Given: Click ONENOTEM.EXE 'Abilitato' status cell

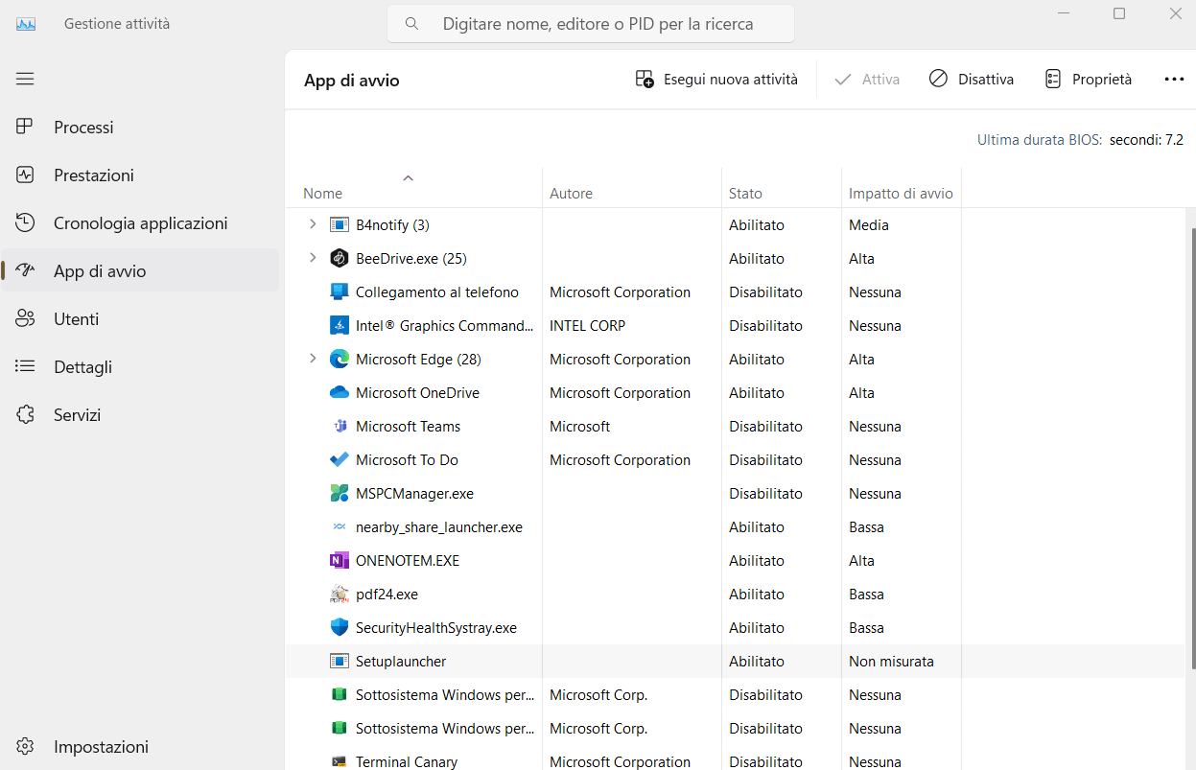Looking at the screenshot, I should pyautogui.click(x=757, y=561).
